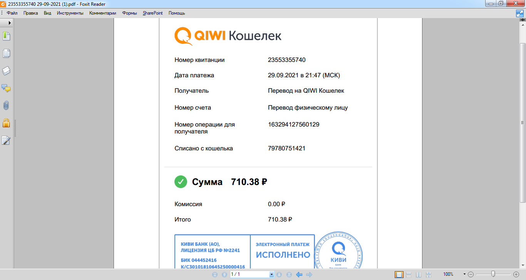This screenshot has width=526, height=280.
Task: Click operation number 163294127560129
Action: [x=294, y=125]
